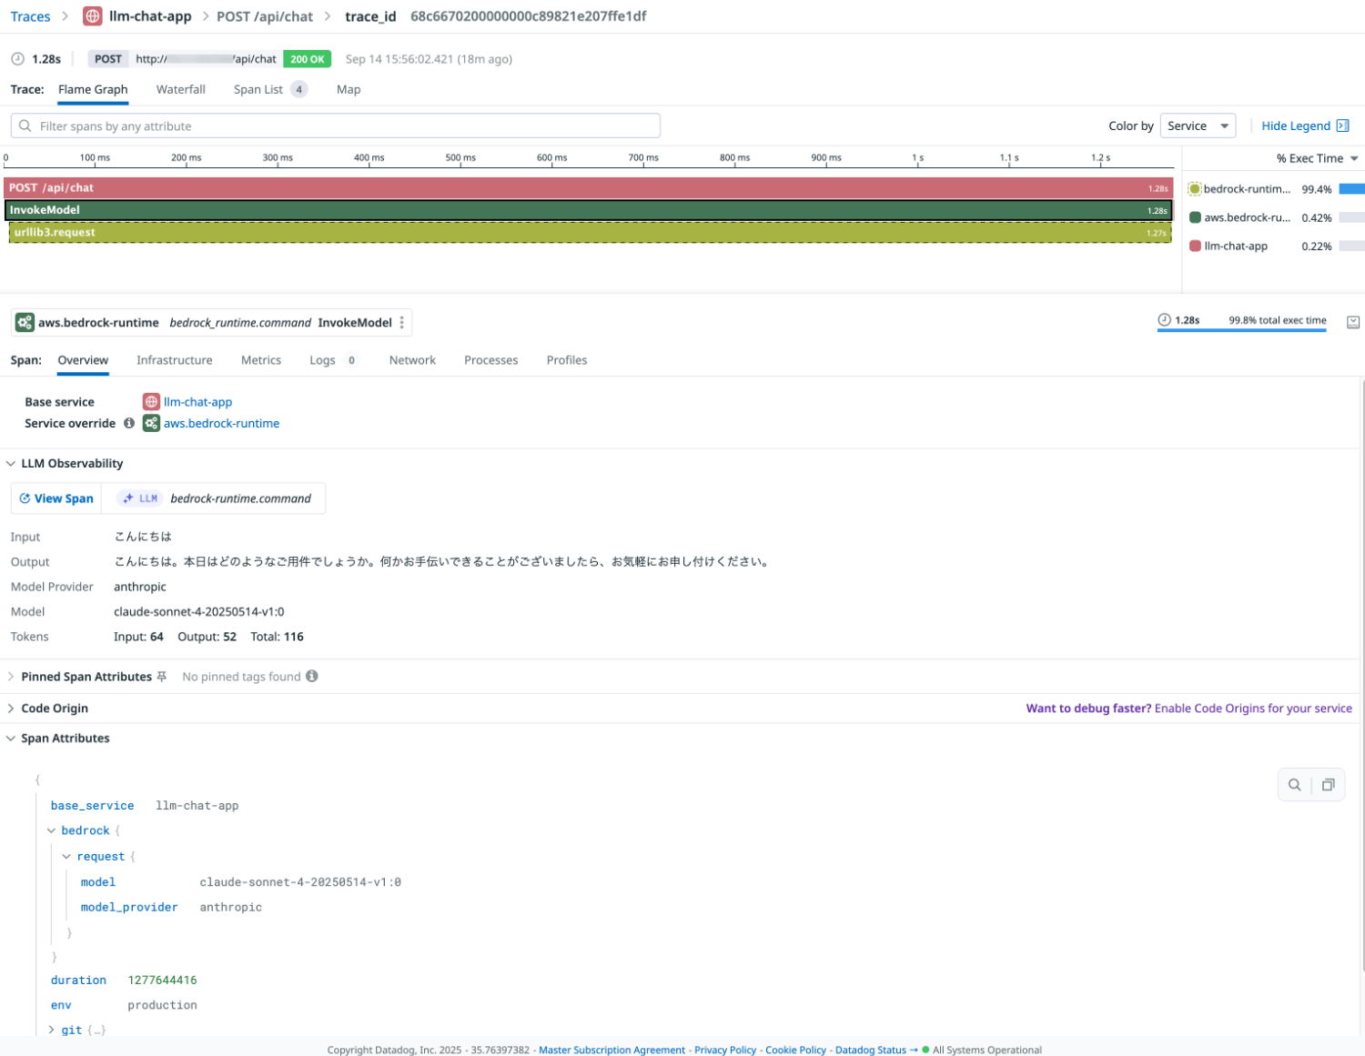Viewport: 1365px width, 1056px height.
Task: Open the aws.bedrock-runtime service override link
Action: tap(221, 423)
